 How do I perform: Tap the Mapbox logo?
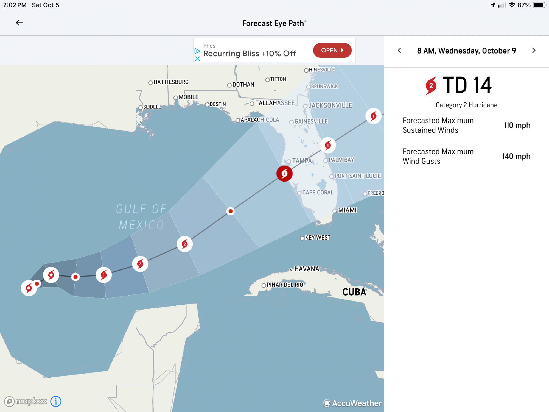coord(26,401)
